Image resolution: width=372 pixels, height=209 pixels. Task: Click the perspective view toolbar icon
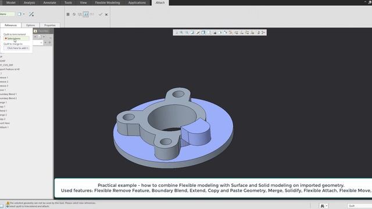[220, 33]
